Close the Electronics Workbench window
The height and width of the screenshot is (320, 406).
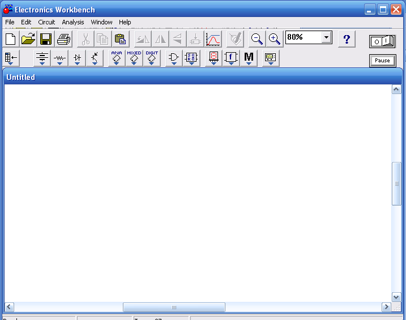[x=396, y=10]
